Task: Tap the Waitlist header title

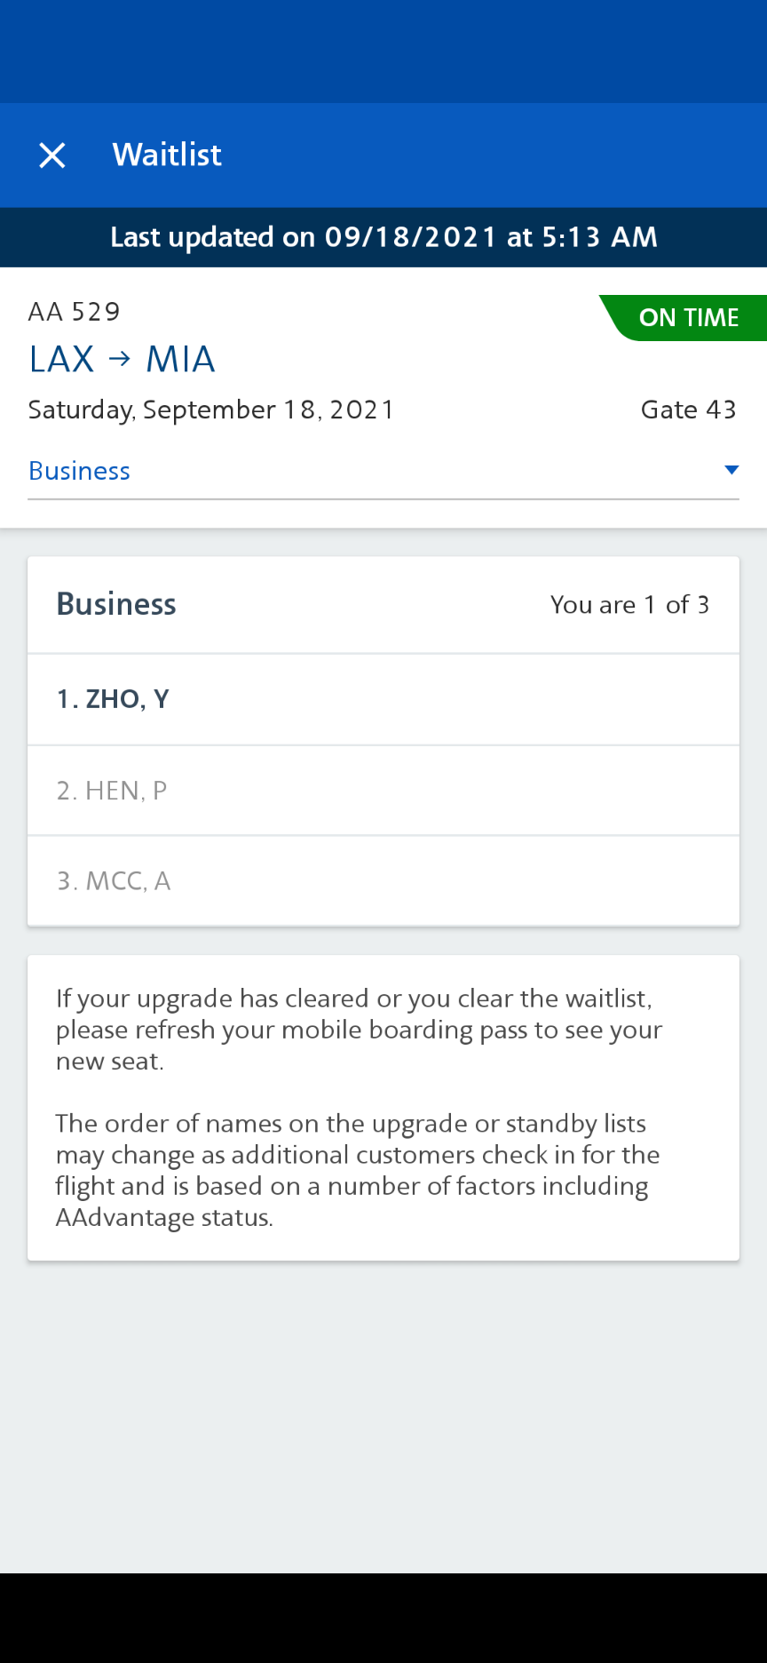Action: point(167,155)
